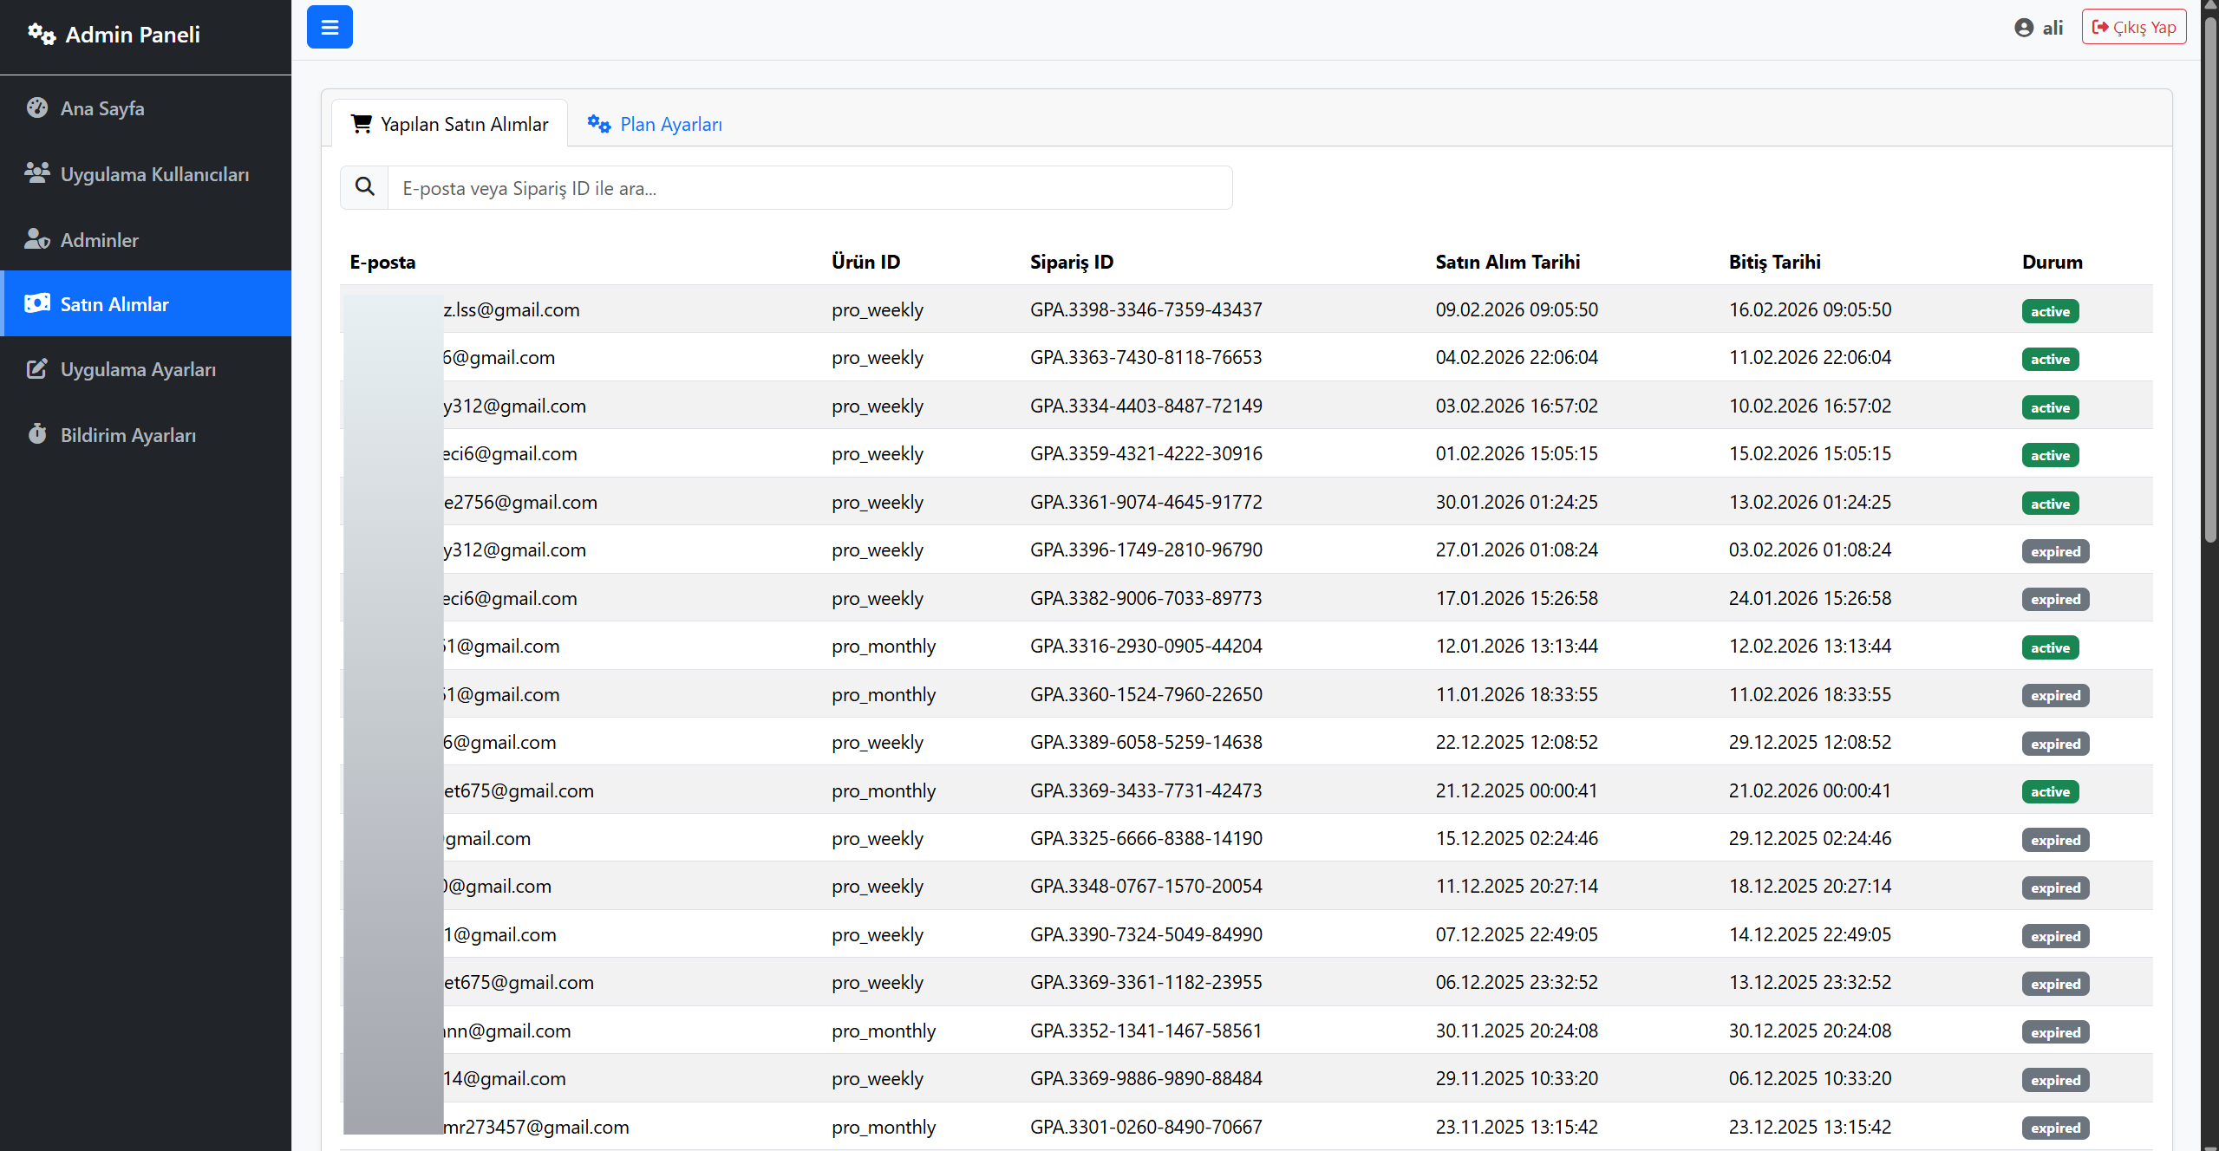Click end date 21.02.2026 00:00:41
The image size is (2219, 1151).
point(1810,790)
